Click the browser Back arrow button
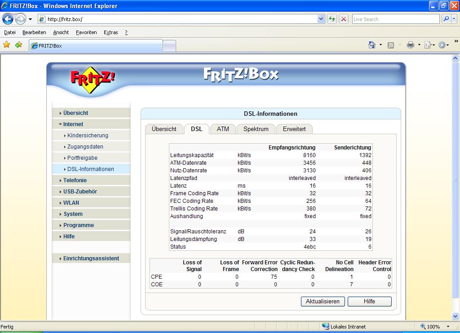This screenshot has width=460, height=333. (8, 19)
